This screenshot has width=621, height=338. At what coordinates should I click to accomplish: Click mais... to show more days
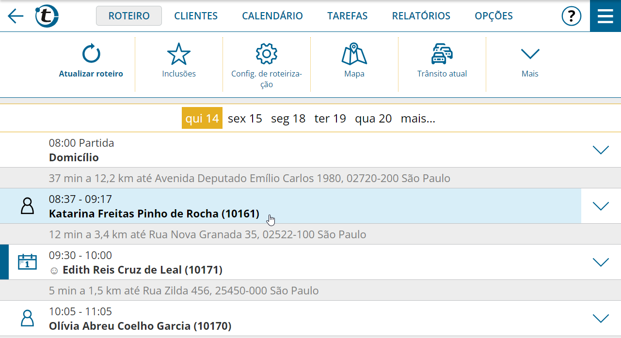pos(418,118)
